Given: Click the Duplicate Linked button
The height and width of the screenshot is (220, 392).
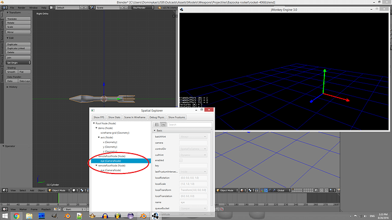Looking at the screenshot, I should 18,48.
